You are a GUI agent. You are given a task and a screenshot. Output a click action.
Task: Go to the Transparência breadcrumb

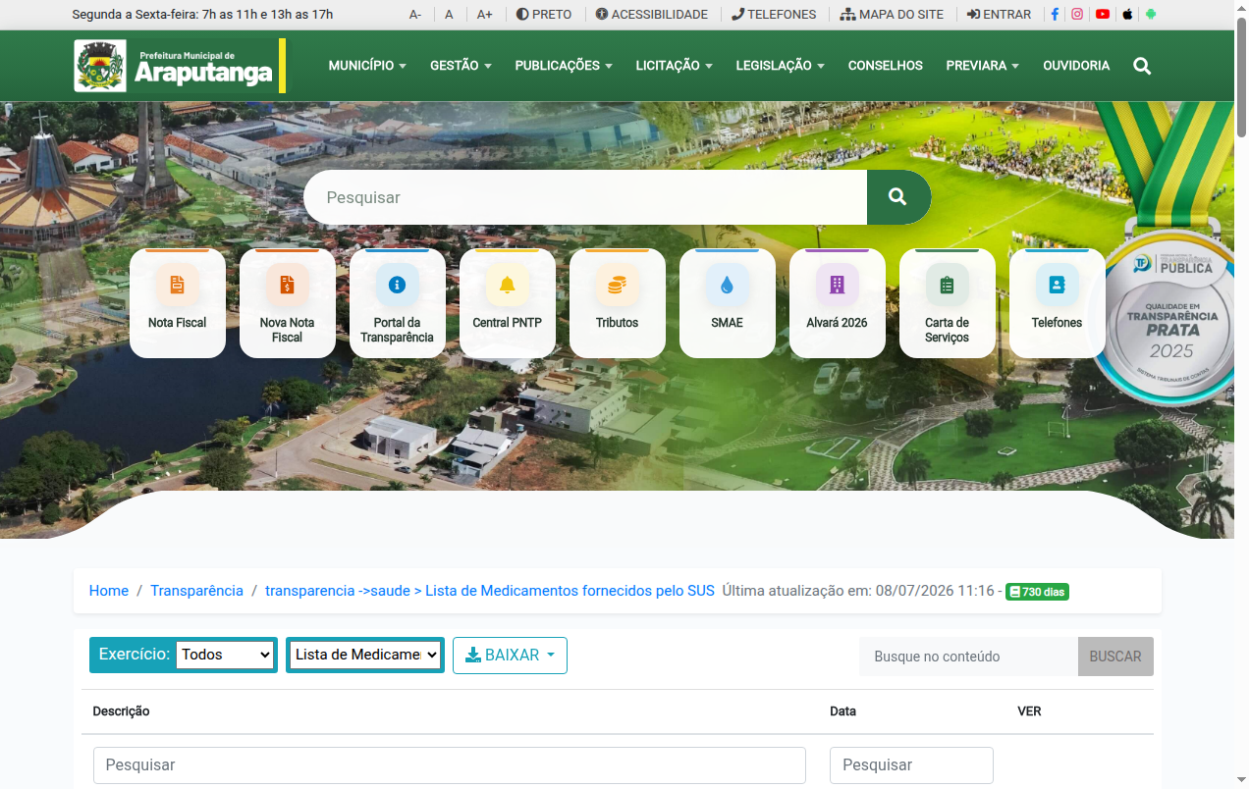pyautogui.click(x=196, y=591)
